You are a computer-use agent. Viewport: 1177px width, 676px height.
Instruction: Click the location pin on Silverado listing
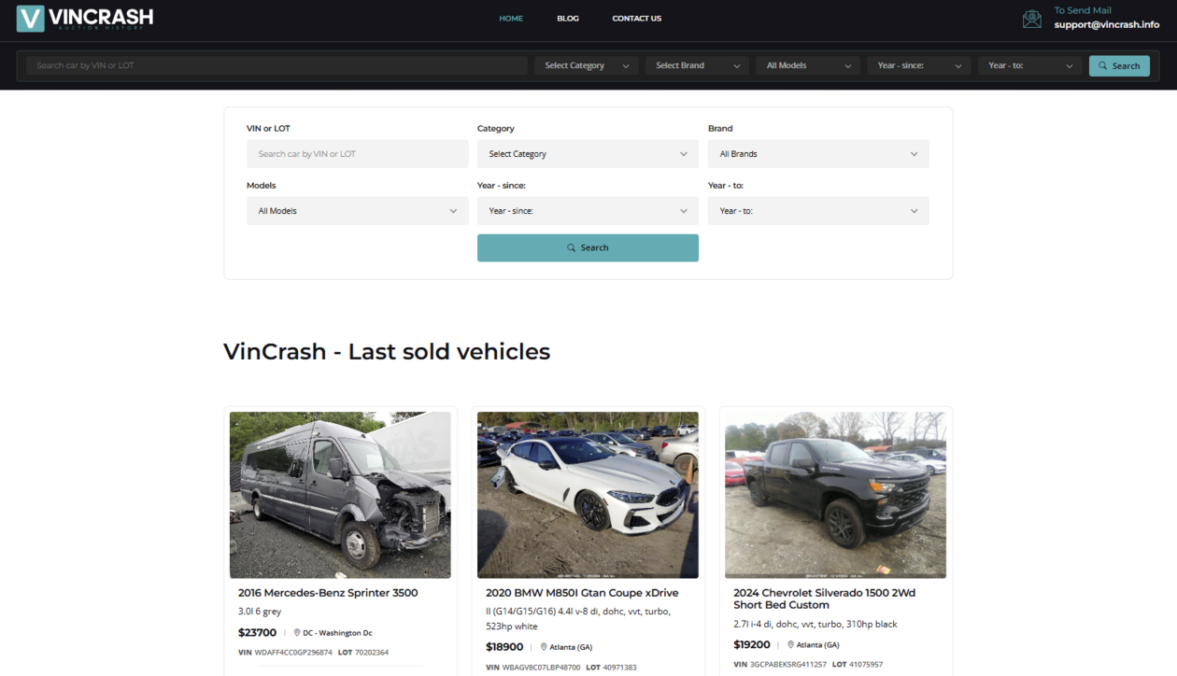pyautogui.click(x=790, y=645)
